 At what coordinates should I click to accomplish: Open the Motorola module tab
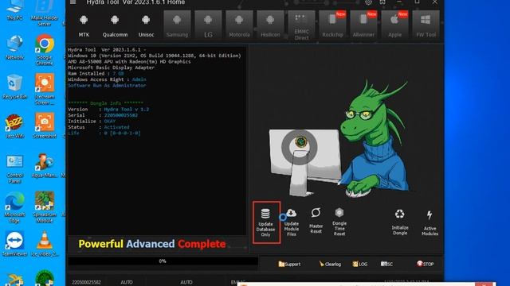239,25
